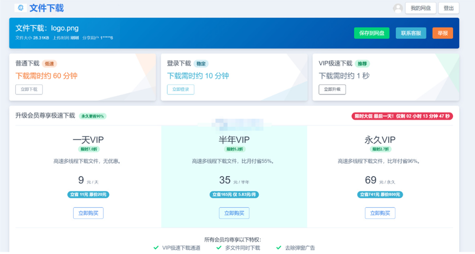Click 立即登录 under 登录下载
Screen dimensions: 475x254
pyautogui.click(x=180, y=89)
